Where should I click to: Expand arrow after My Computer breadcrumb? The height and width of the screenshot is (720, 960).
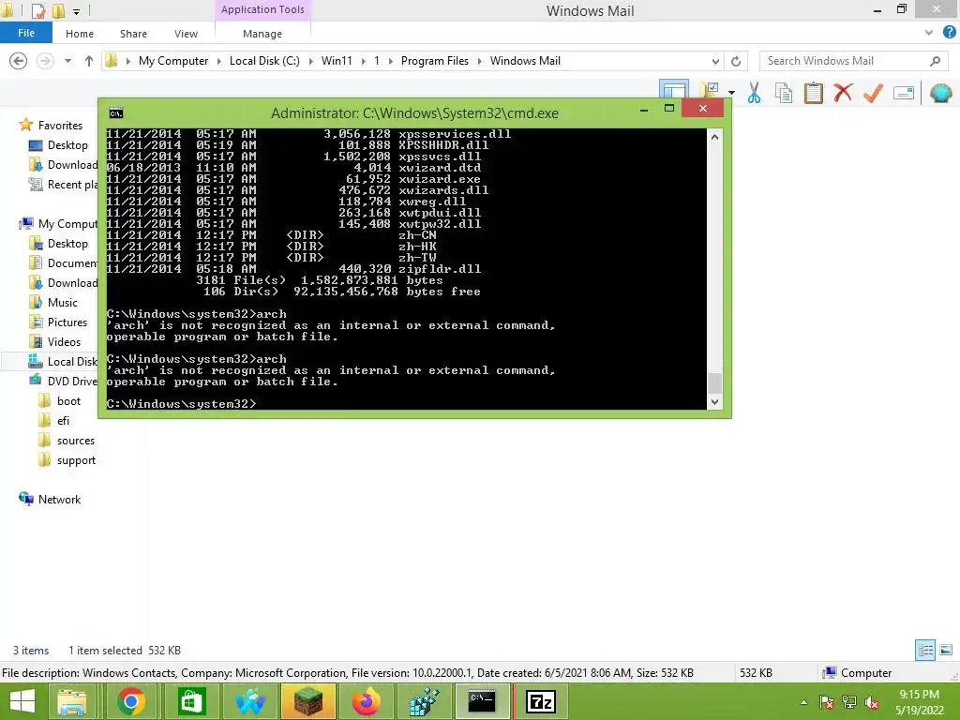(218, 61)
